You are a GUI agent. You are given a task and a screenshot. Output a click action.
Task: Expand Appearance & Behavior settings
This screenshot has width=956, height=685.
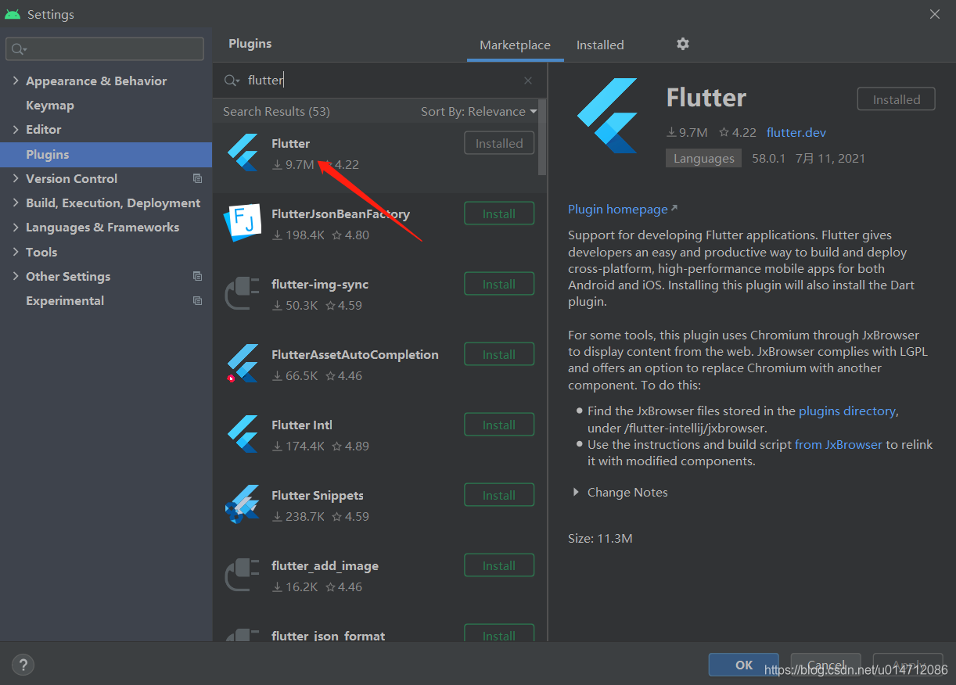pyautogui.click(x=16, y=81)
